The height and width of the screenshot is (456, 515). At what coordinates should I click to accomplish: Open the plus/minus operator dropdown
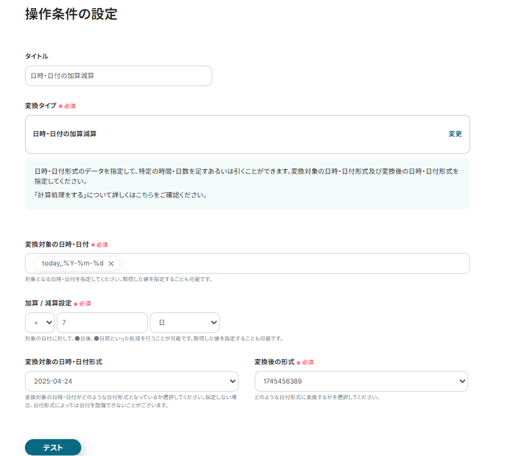pos(40,322)
